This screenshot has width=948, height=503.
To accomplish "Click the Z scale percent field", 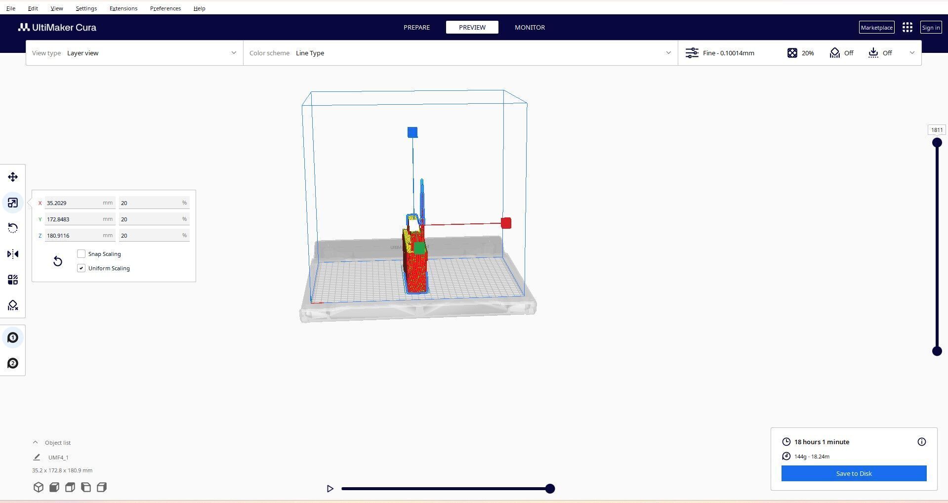I will coord(154,235).
